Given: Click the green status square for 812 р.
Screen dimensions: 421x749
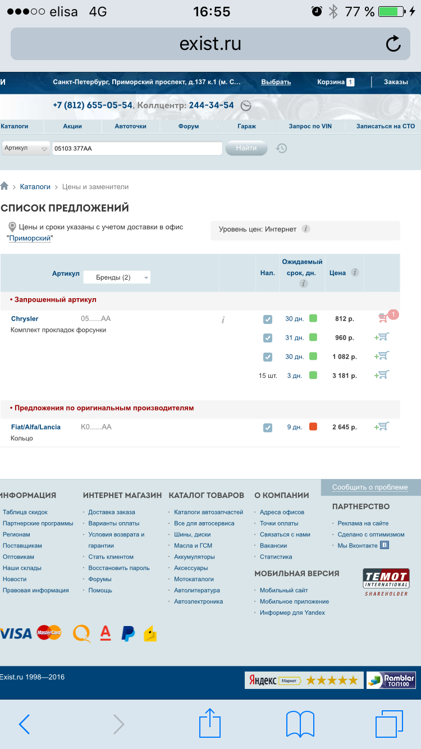Looking at the screenshot, I should [313, 318].
